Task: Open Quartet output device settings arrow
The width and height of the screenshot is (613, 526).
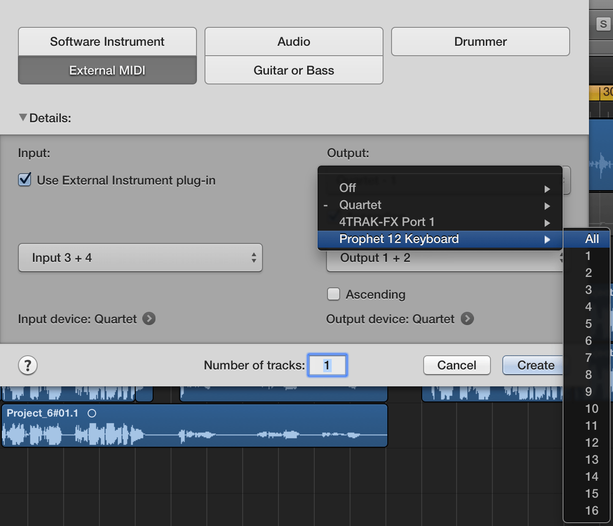Action: pos(467,319)
